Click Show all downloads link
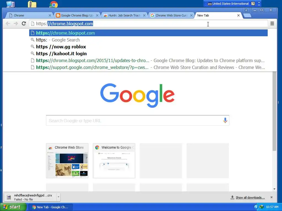The width and height of the screenshot is (282, 211). tap(250, 198)
